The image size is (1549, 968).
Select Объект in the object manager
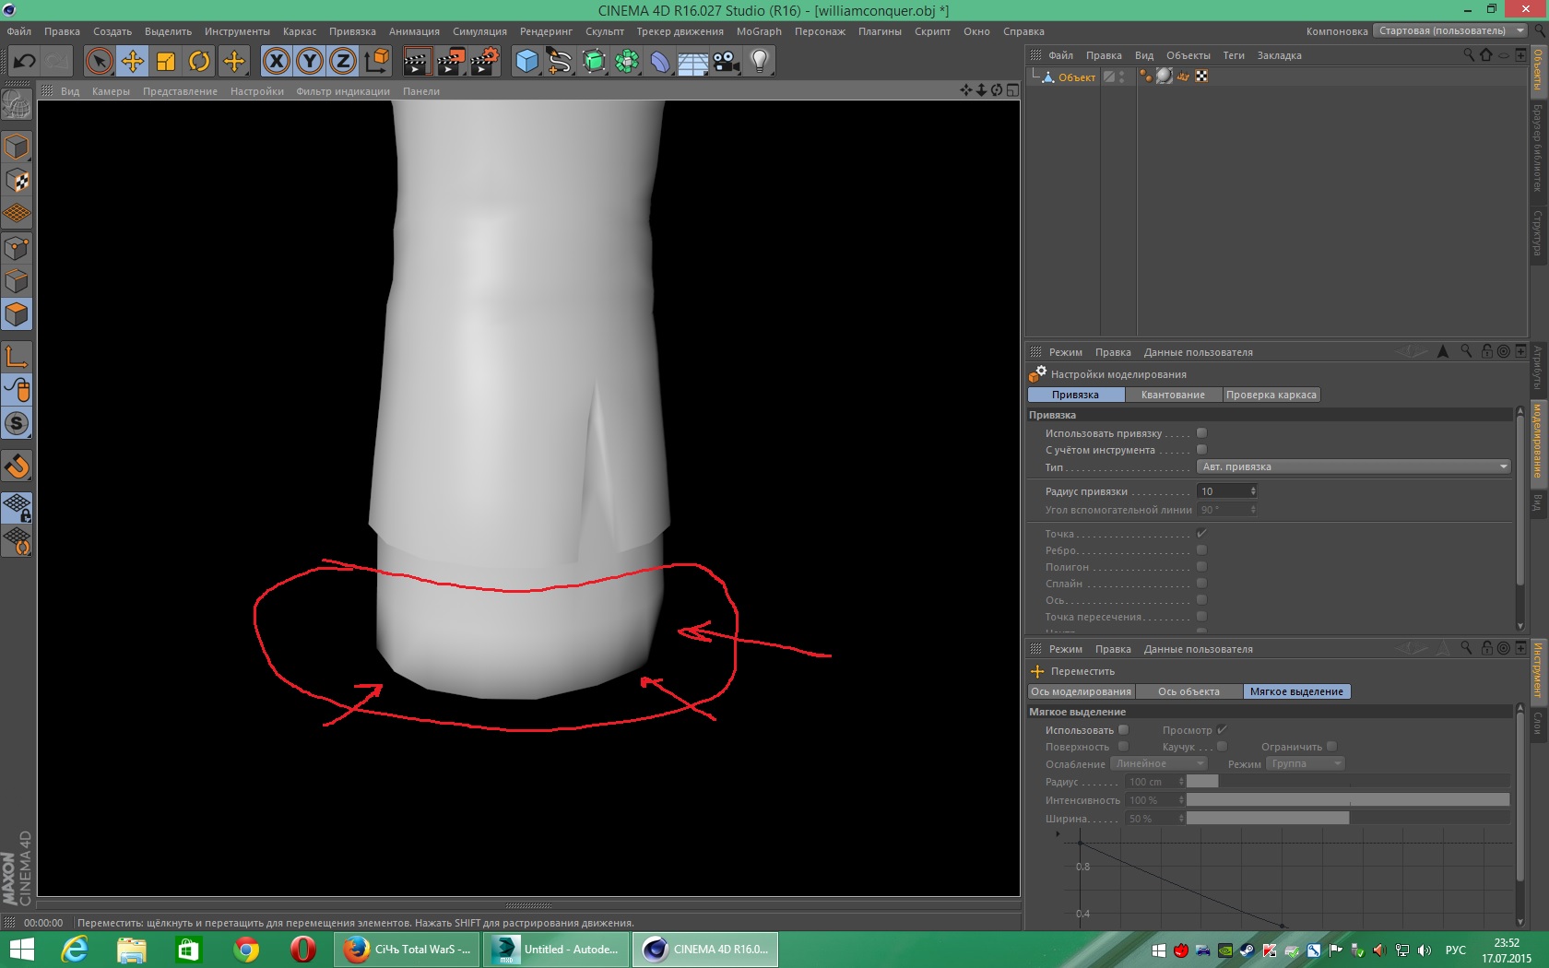coord(1076,77)
